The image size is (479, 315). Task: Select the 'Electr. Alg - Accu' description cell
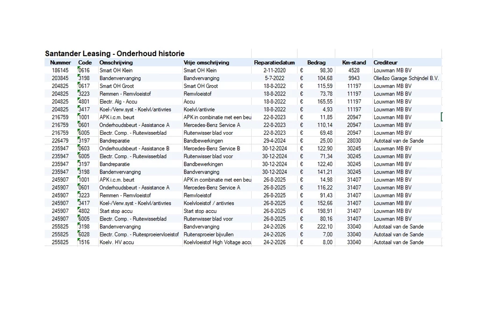[x=118, y=102]
